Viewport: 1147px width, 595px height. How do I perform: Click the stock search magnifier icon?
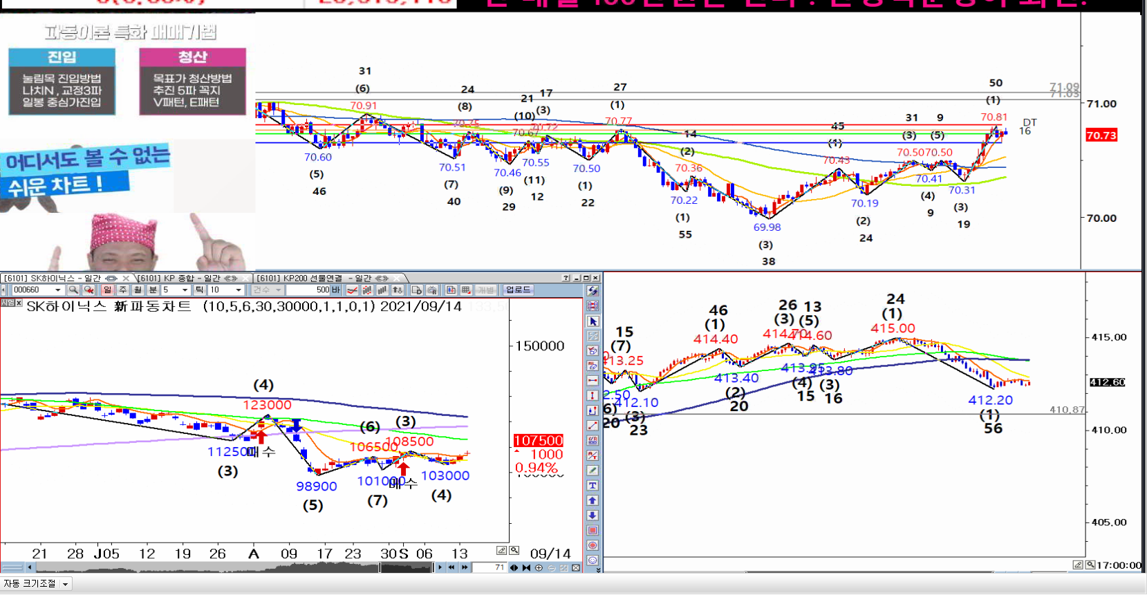73,290
